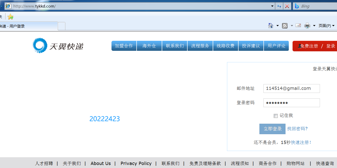Open the 线路收费 nav item
Viewport: 337px width, 168px height.
pyautogui.click(x=226, y=46)
